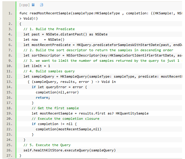The height and width of the screenshot is (159, 185).
Task: Click the '// 1. Build the Predicate' comment
Action: click(x=49, y=29)
